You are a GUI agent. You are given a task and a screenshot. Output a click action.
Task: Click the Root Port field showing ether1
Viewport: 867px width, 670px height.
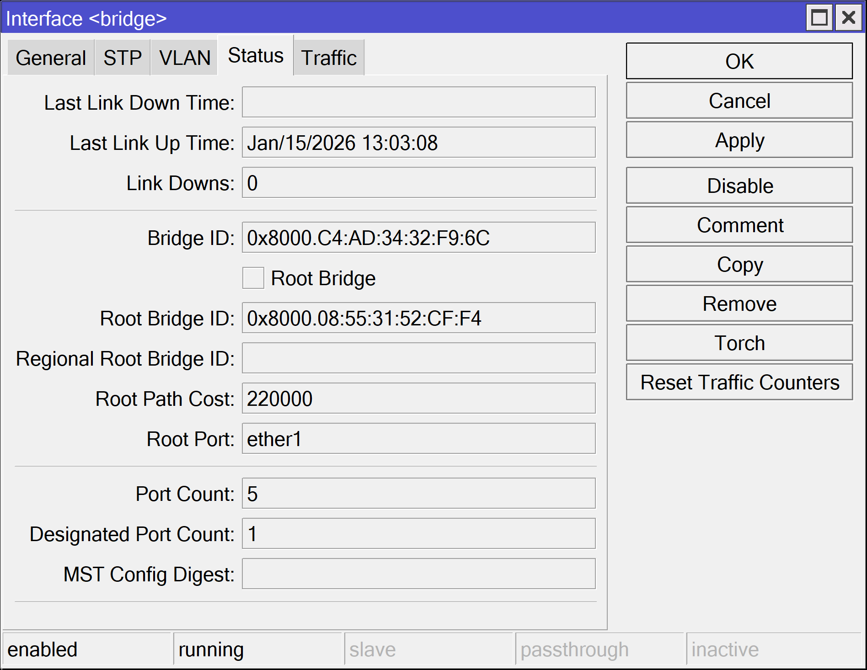click(x=418, y=438)
